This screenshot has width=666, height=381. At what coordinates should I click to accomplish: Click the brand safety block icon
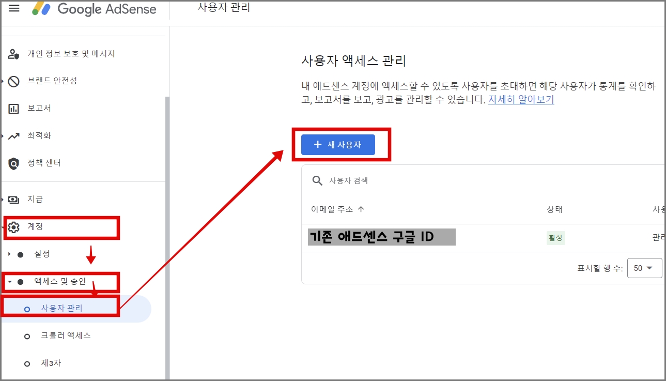coord(14,81)
